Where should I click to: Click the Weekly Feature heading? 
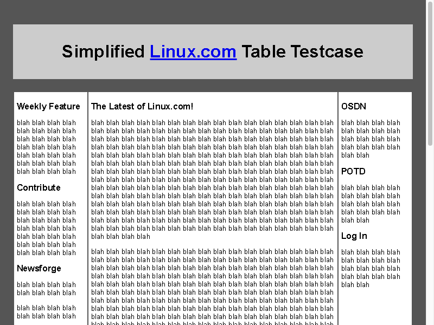tap(48, 106)
